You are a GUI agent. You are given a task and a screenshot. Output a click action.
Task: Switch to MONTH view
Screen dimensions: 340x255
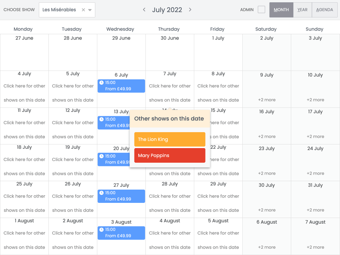pos(281,10)
